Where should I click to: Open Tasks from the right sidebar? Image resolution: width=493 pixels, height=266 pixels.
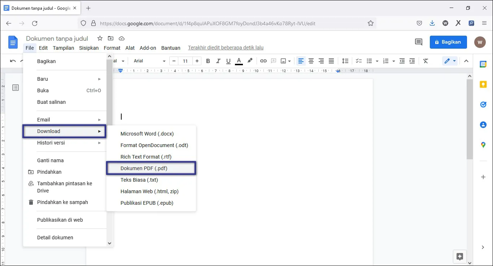(x=483, y=105)
